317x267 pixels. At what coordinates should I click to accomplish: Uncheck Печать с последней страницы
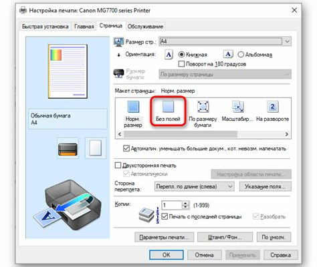(x=165, y=216)
